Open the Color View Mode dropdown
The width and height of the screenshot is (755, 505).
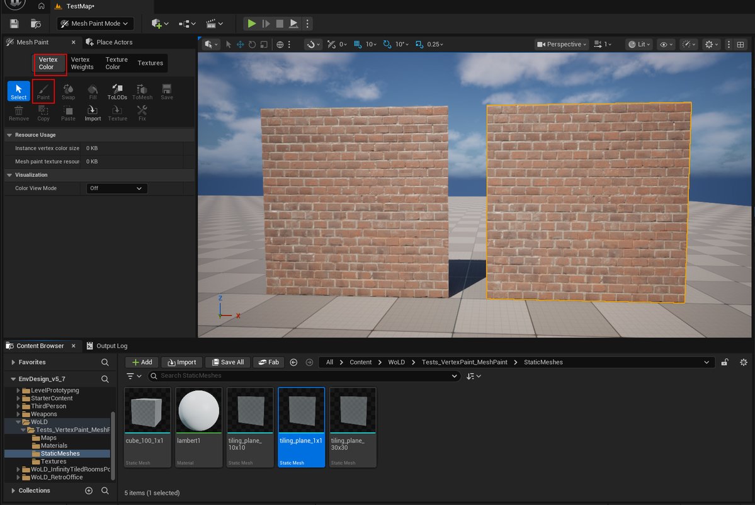click(117, 188)
